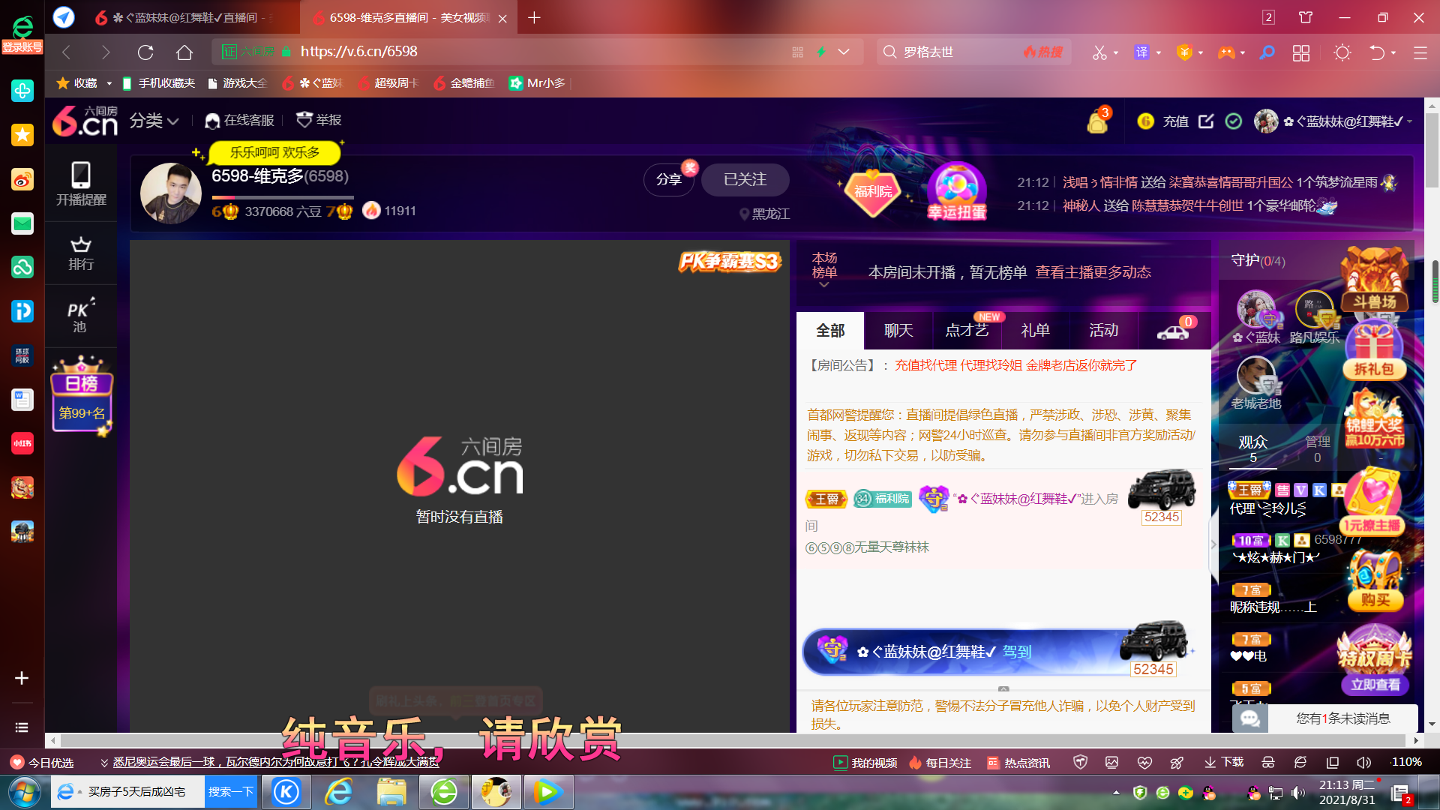1440x810 pixels.
Task: Select the 聊天 tab
Action: point(898,331)
